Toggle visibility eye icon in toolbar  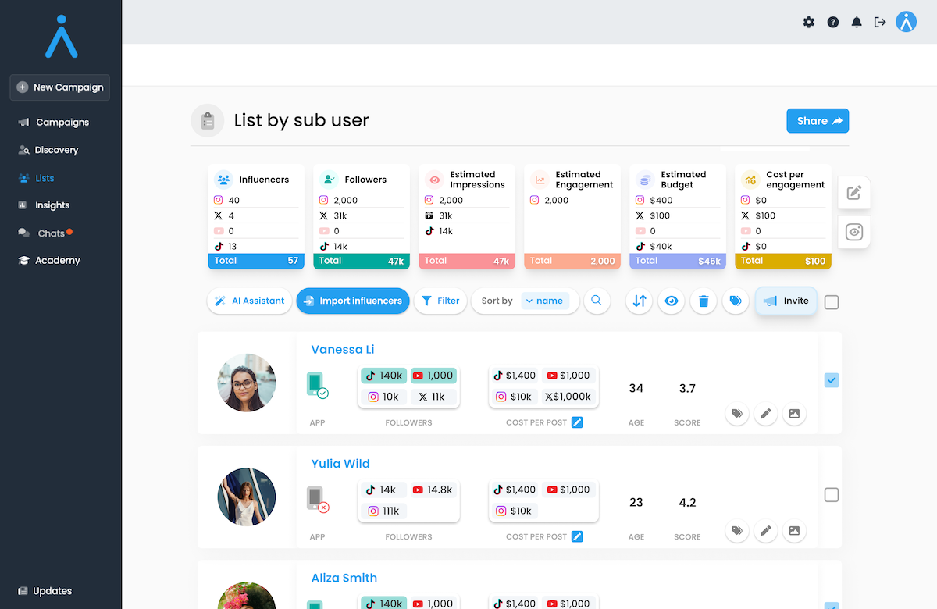(x=672, y=301)
